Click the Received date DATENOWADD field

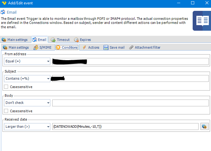pyautogui.click(x=125, y=127)
